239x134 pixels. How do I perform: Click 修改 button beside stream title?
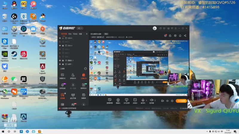(106, 34)
